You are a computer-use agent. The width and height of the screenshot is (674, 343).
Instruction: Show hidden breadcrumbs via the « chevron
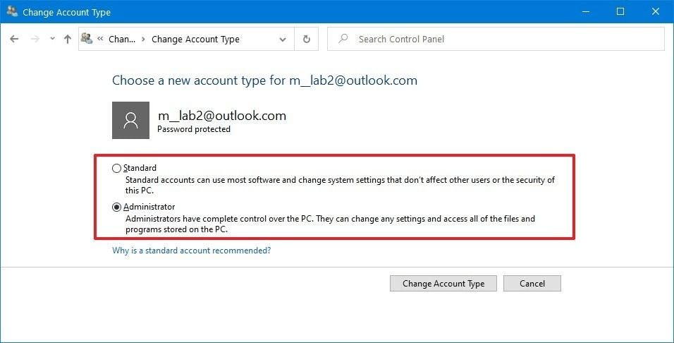click(x=101, y=40)
